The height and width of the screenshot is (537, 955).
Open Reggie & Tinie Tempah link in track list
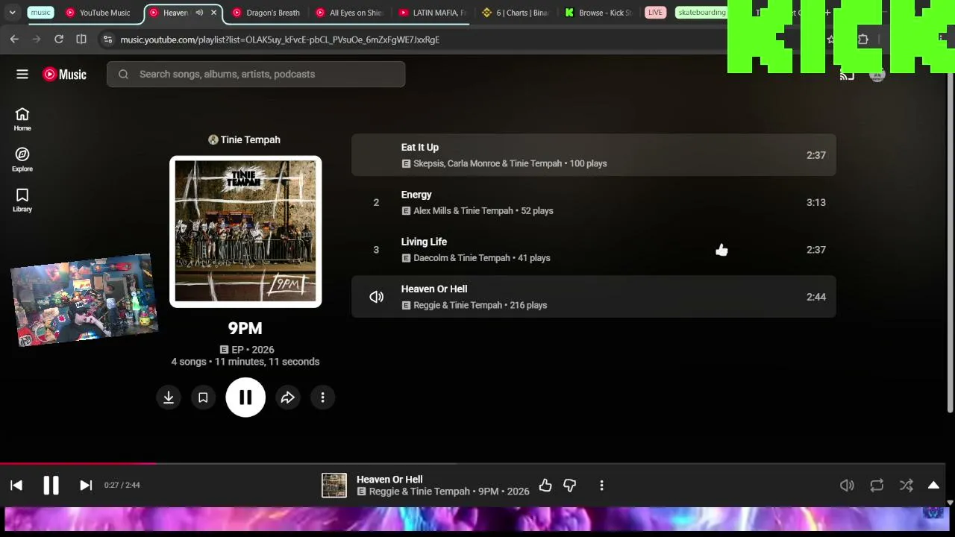458,305
